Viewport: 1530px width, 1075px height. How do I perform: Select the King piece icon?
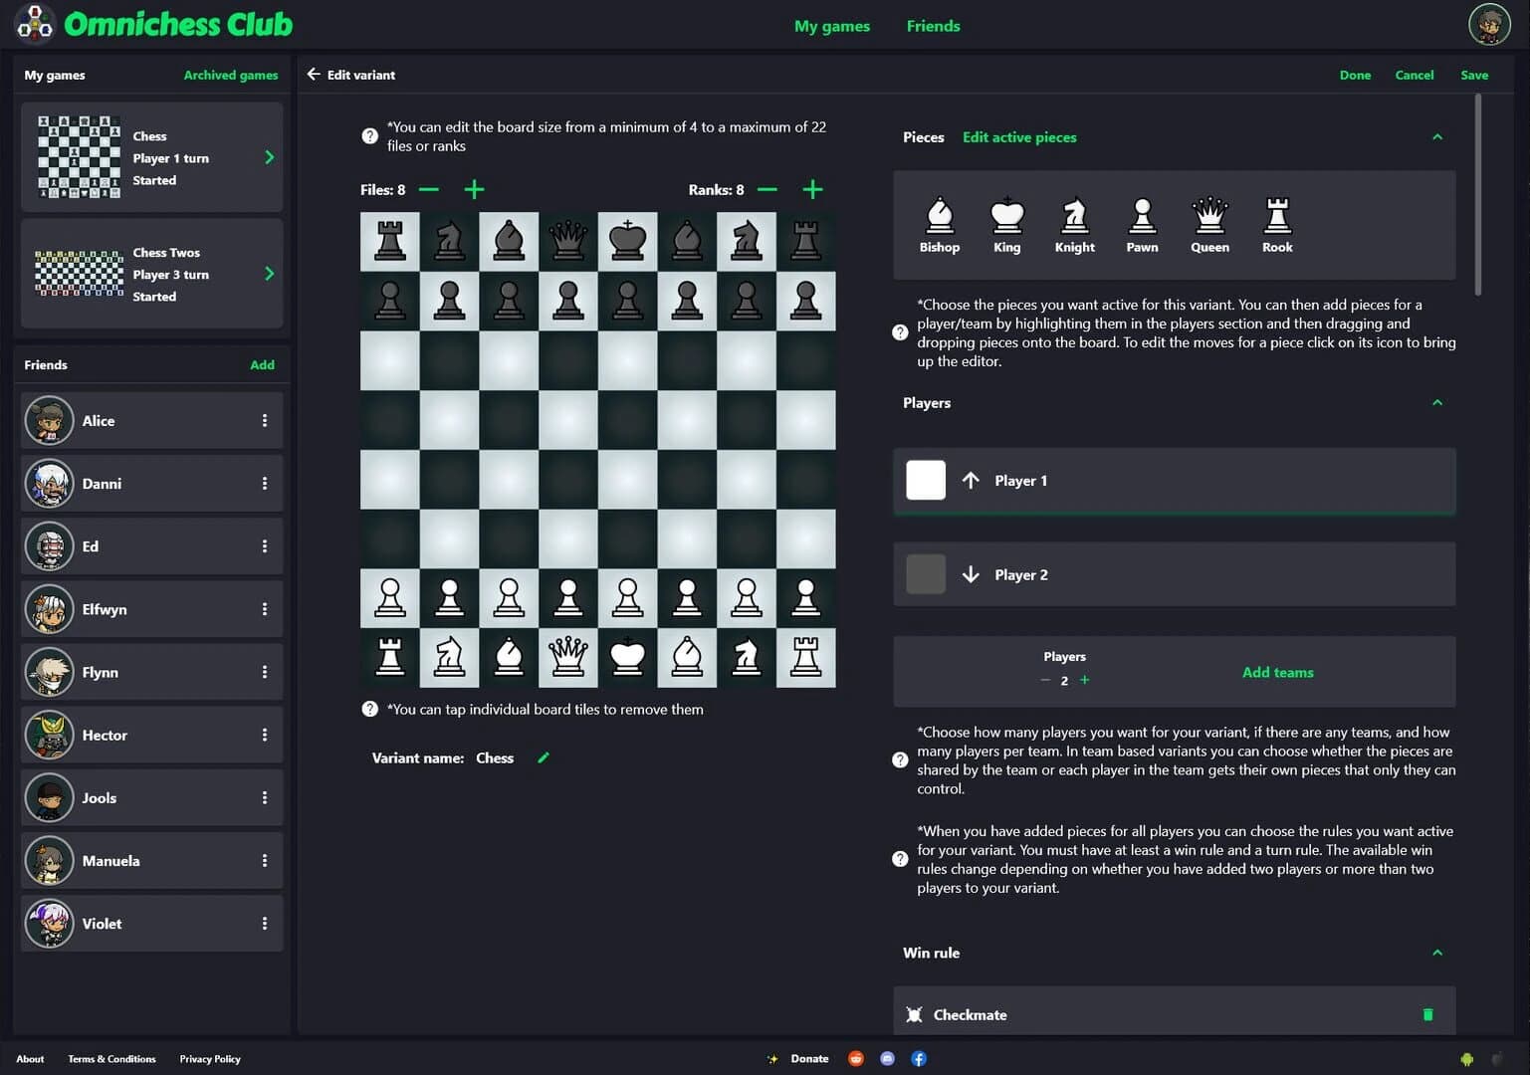pyautogui.click(x=1006, y=215)
